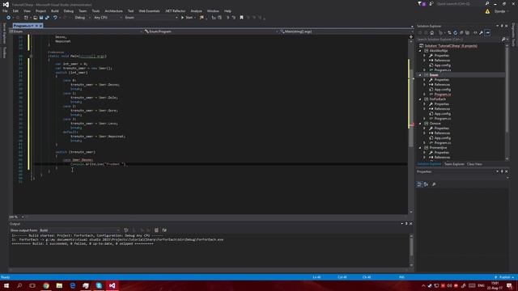
Task: Click the Publish button in status bar
Action: pos(504,277)
